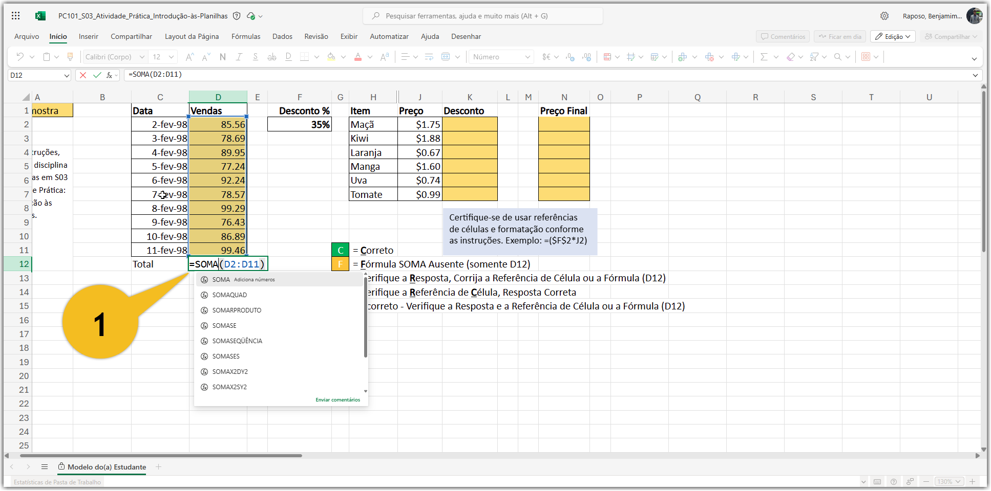
Task: Click the Enviar comentários link
Action: pyautogui.click(x=338, y=400)
